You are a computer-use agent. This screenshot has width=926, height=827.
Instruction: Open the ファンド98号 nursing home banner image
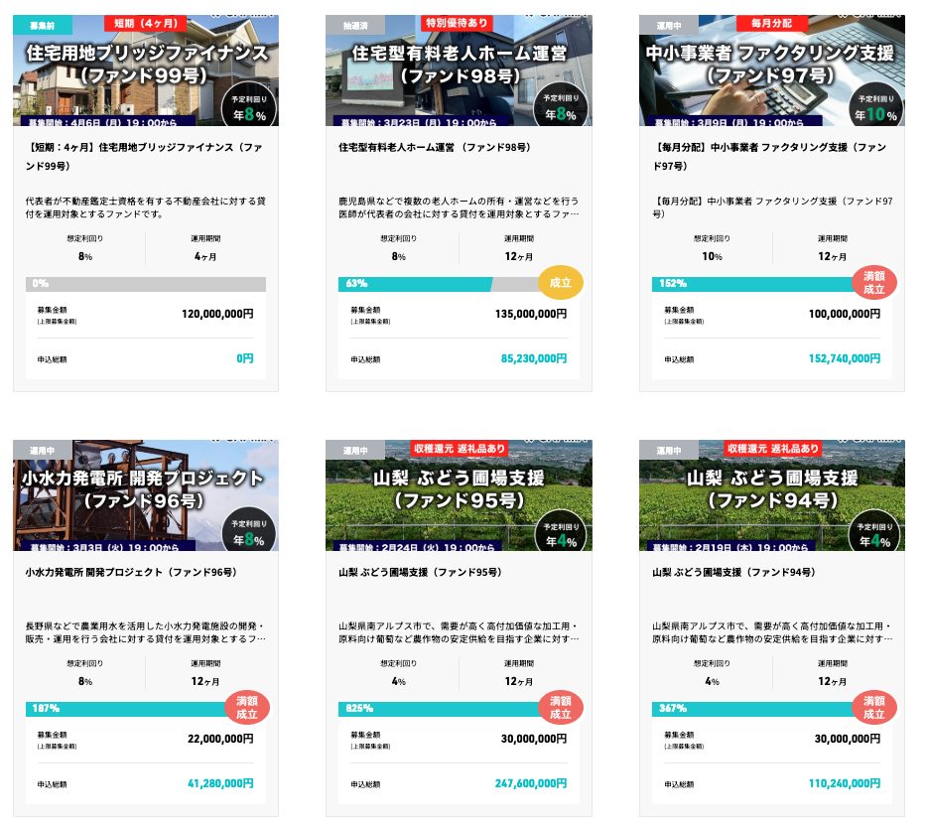[x=459, y=70]
